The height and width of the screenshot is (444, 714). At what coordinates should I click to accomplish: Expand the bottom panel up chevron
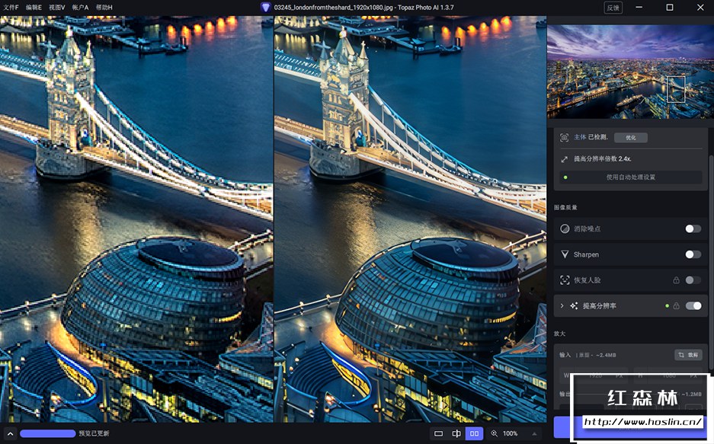coord(10,434)
